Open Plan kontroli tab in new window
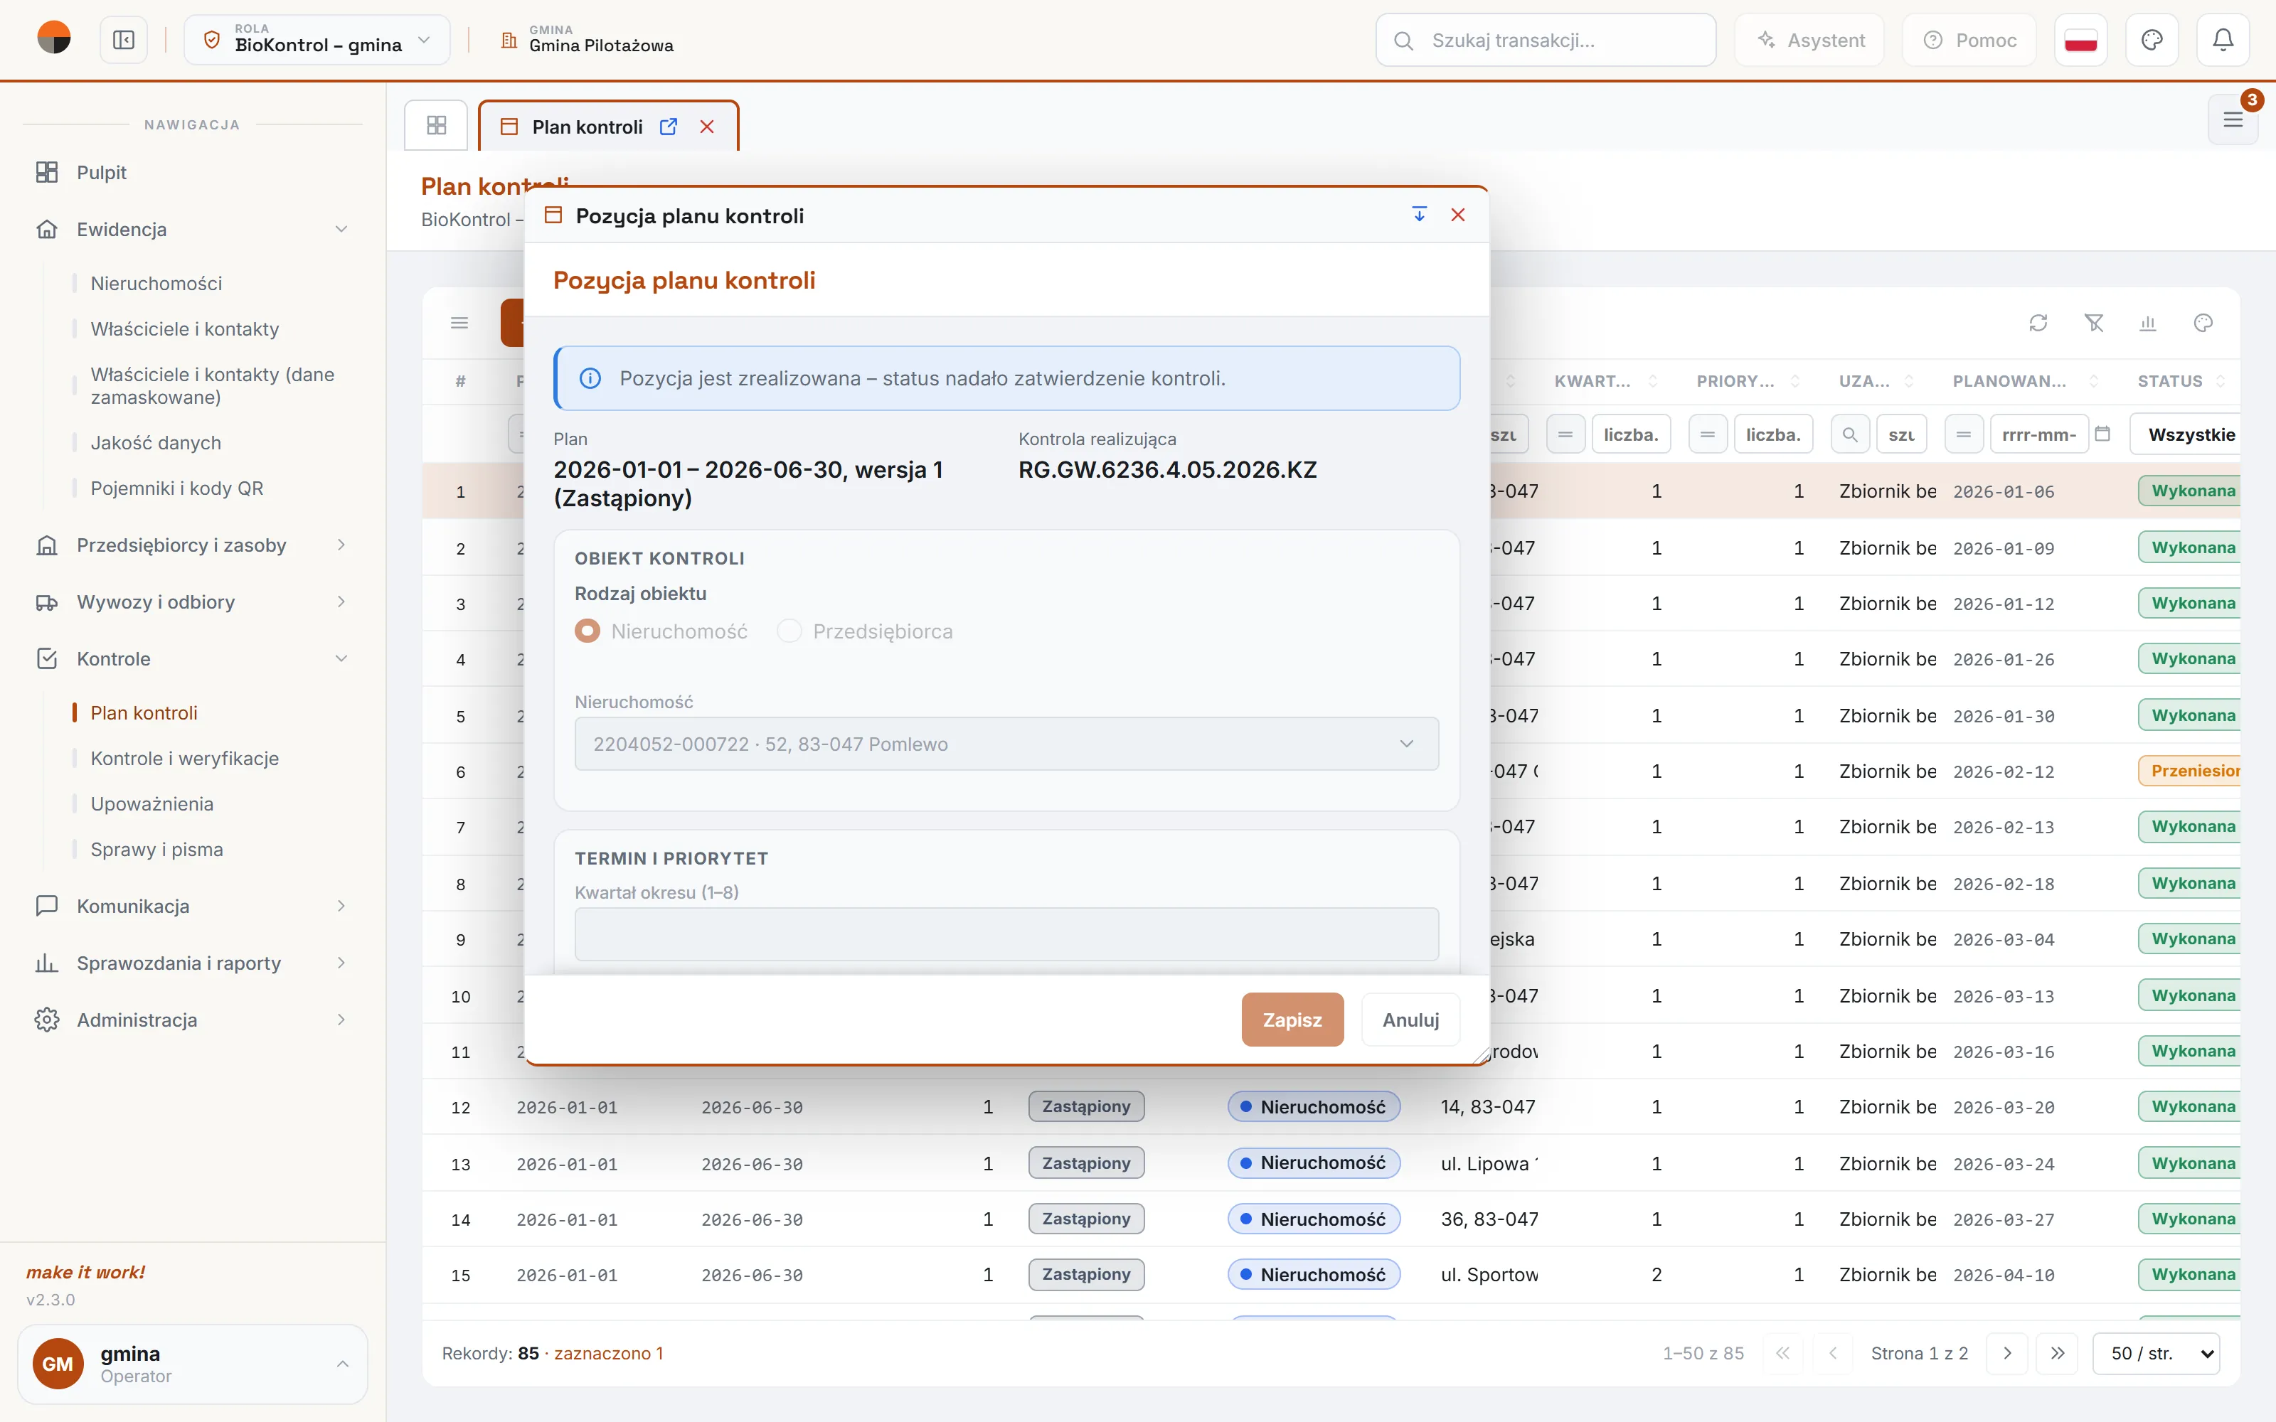 coord(669,127)
